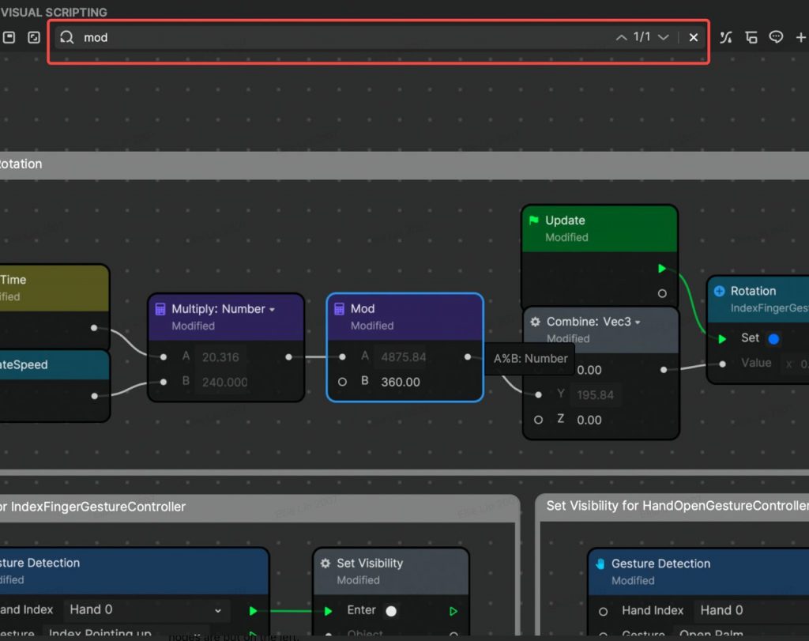Click the Time node output port

coord(94,328)
